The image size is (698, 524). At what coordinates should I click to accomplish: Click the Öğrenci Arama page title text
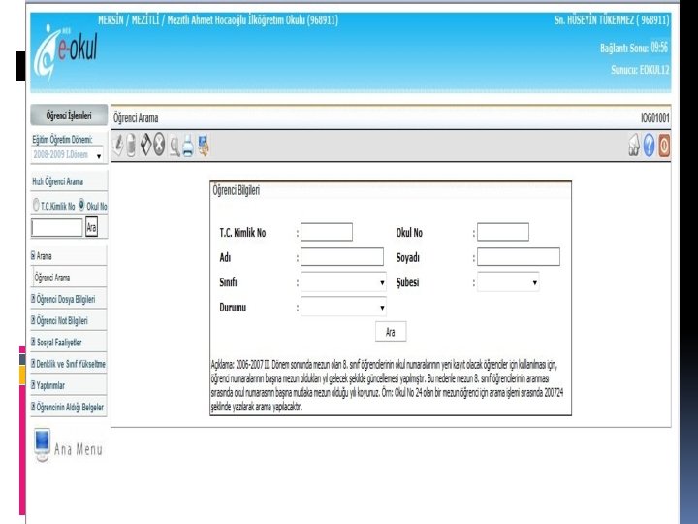pyautogui.click(x=136, y=118)
